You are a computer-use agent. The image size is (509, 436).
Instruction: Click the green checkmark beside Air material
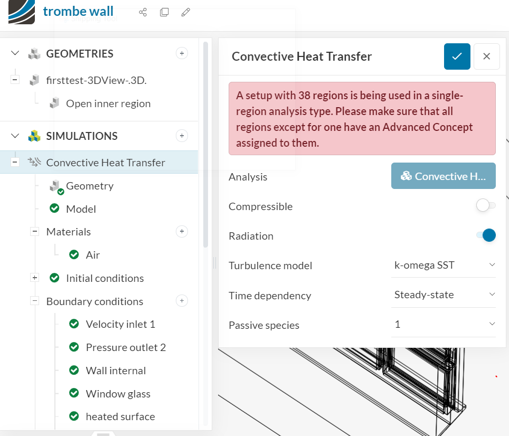coord(74,254)
